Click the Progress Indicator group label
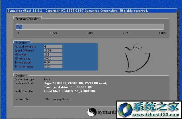The width and height of the screenshot is (182, 119). [x=27, y=19]
